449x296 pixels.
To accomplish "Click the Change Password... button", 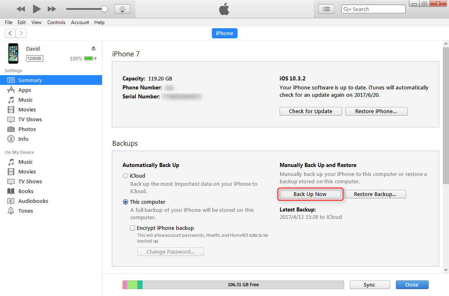I will coord(170,251).
